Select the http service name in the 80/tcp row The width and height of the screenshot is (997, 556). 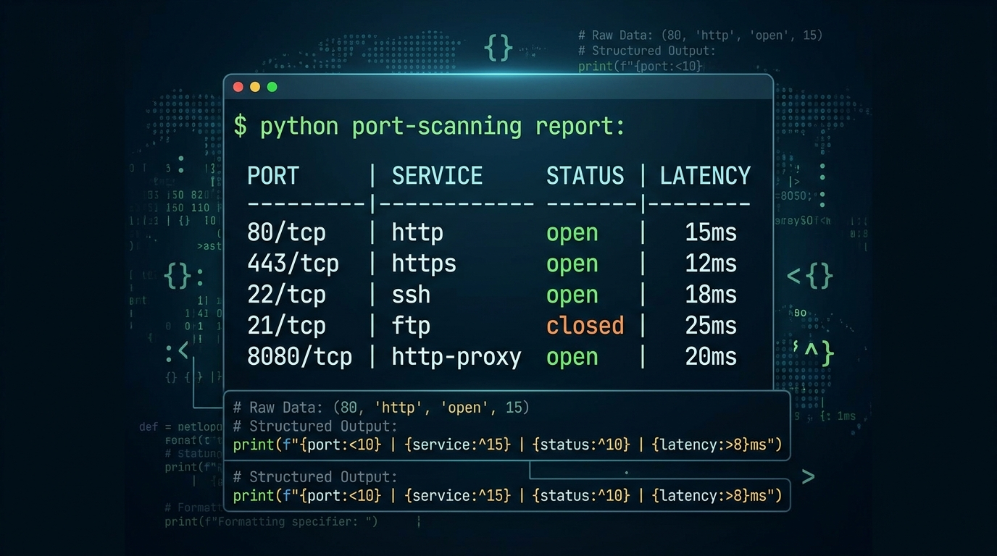pos(417,232)
